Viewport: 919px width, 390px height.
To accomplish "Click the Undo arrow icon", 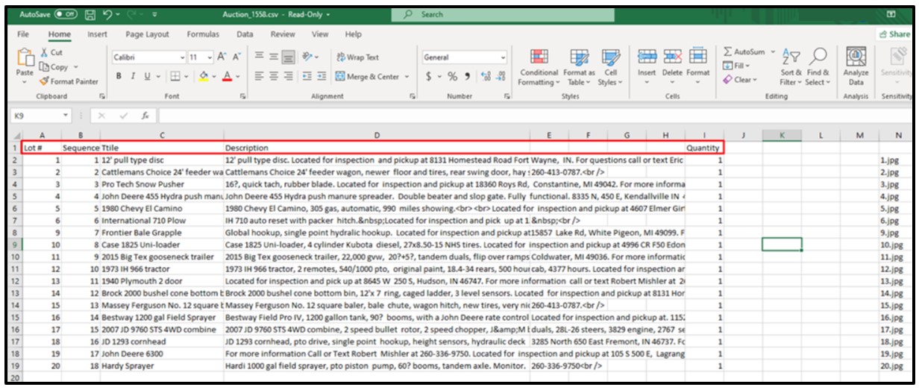I will tap(108, 13).
